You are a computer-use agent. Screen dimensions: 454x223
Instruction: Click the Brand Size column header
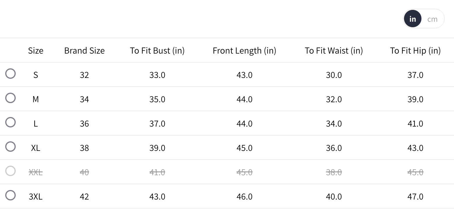click(x=84, y=51)
